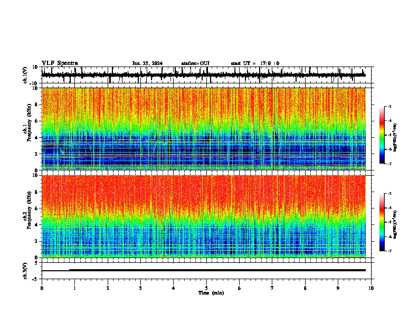418x323 pixels.
Task: Click the "-7" label on ch.1 color bar
Action: tap(389, 164)
